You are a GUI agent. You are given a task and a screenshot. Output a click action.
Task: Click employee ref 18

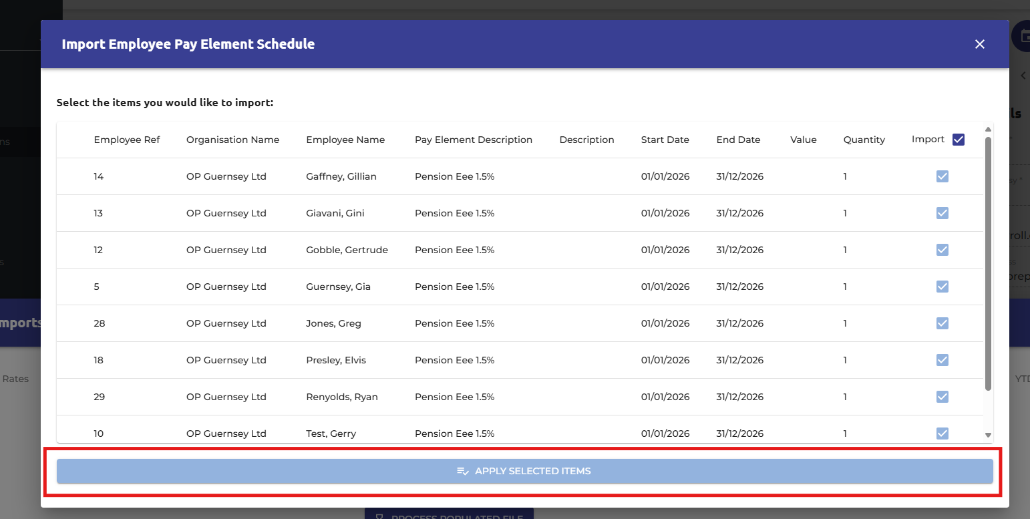[99, 360]
